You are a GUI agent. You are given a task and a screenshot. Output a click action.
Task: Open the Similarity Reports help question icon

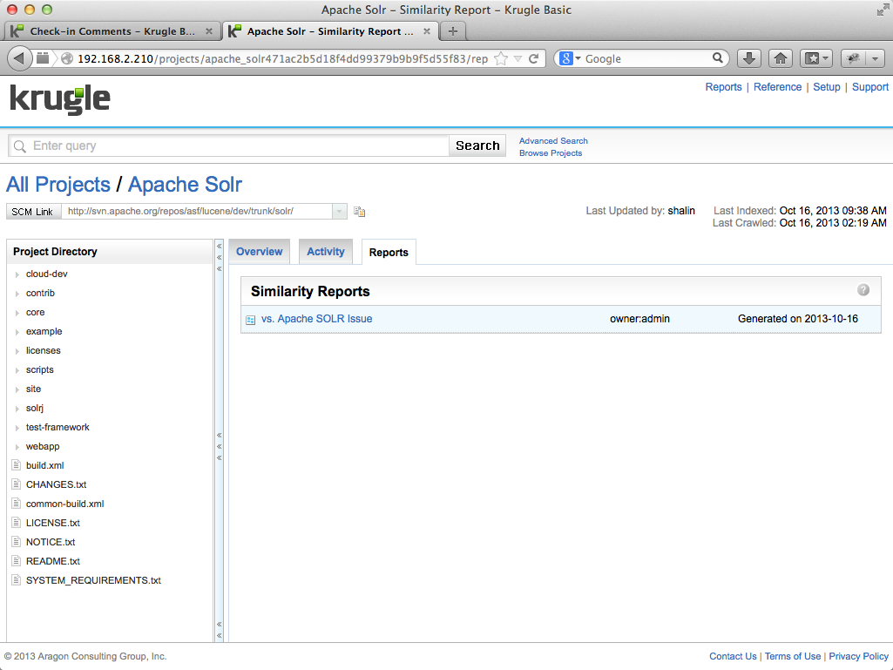863,290
